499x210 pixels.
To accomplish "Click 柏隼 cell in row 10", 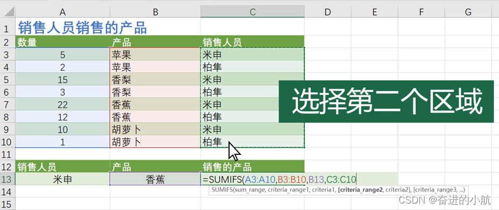I will pyautogui.click(x=252, y=142).
